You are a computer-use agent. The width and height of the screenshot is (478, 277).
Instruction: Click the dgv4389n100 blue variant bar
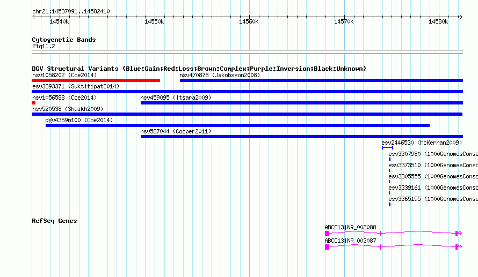point(237,125)
